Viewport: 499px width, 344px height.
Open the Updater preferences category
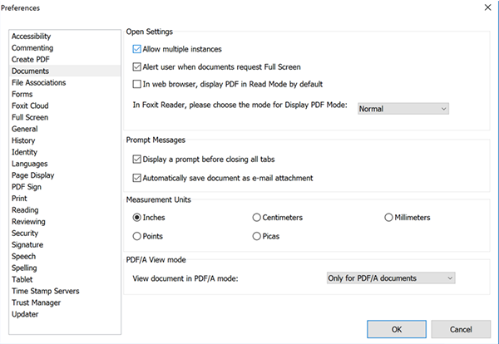[x=65, y=314]
